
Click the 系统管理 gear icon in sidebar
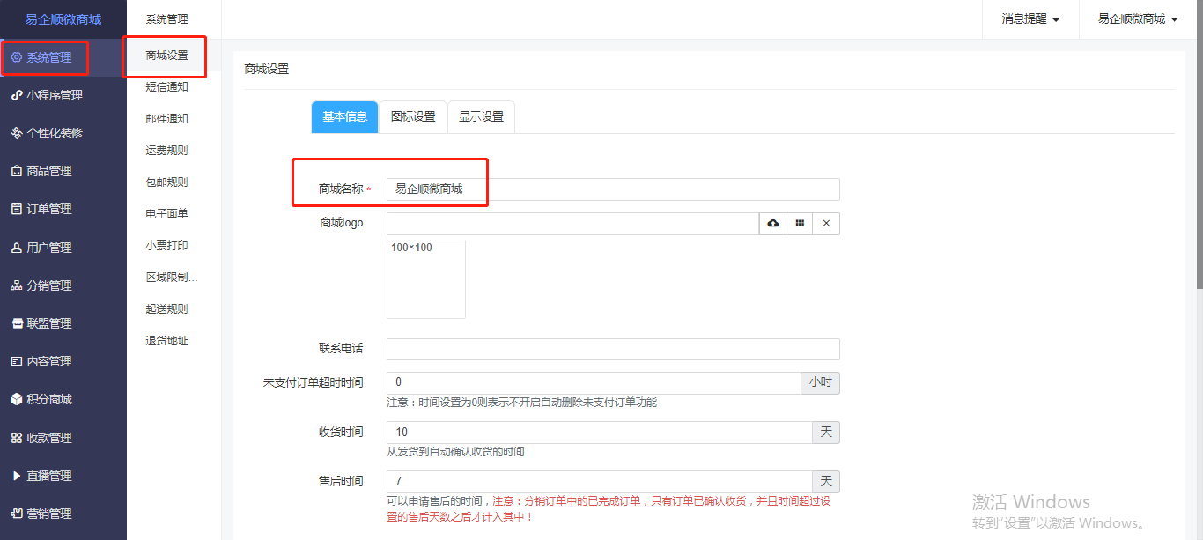pos(16,57)
